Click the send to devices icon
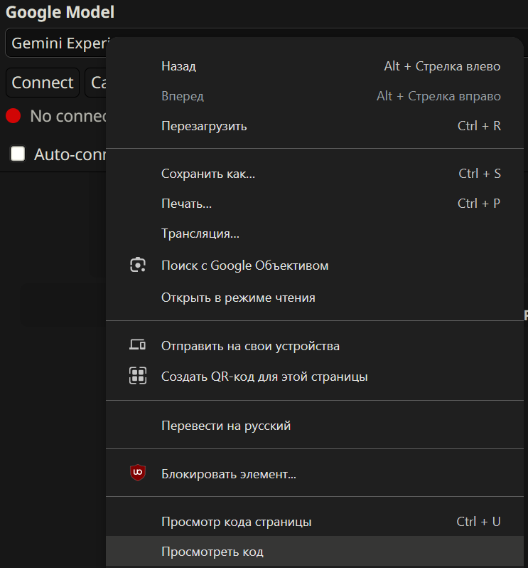The image size is (528, 568). click(x=137, y=345)
